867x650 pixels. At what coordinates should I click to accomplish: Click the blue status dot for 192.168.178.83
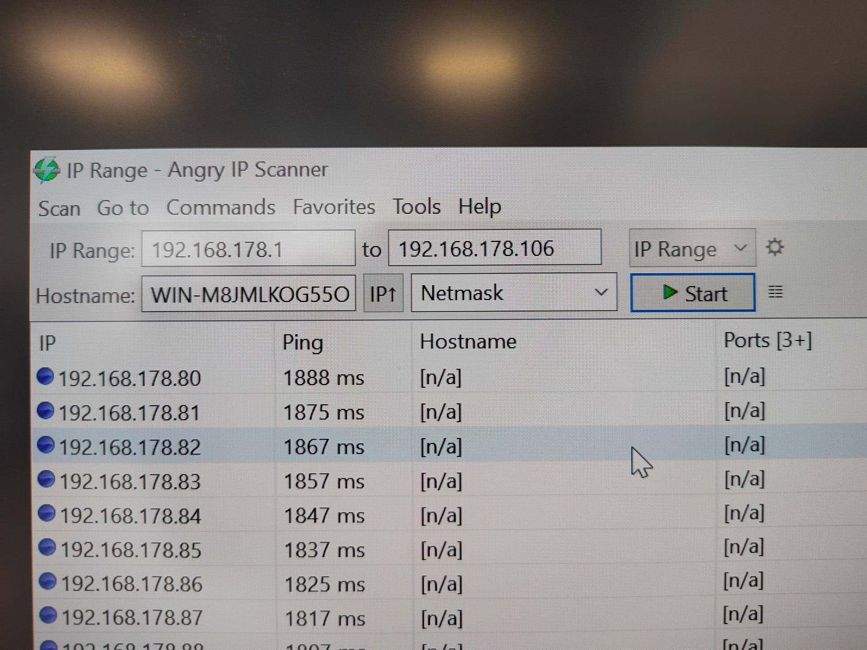(x=46, y=480)
